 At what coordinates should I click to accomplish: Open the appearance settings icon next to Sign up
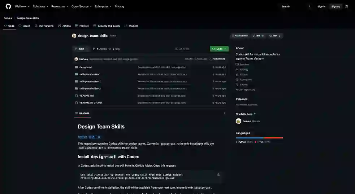click(x=347, y=6)
